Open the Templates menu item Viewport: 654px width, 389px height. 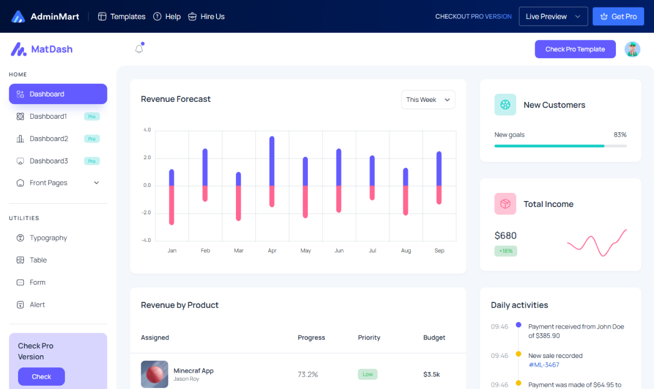(x=122, y=16)
